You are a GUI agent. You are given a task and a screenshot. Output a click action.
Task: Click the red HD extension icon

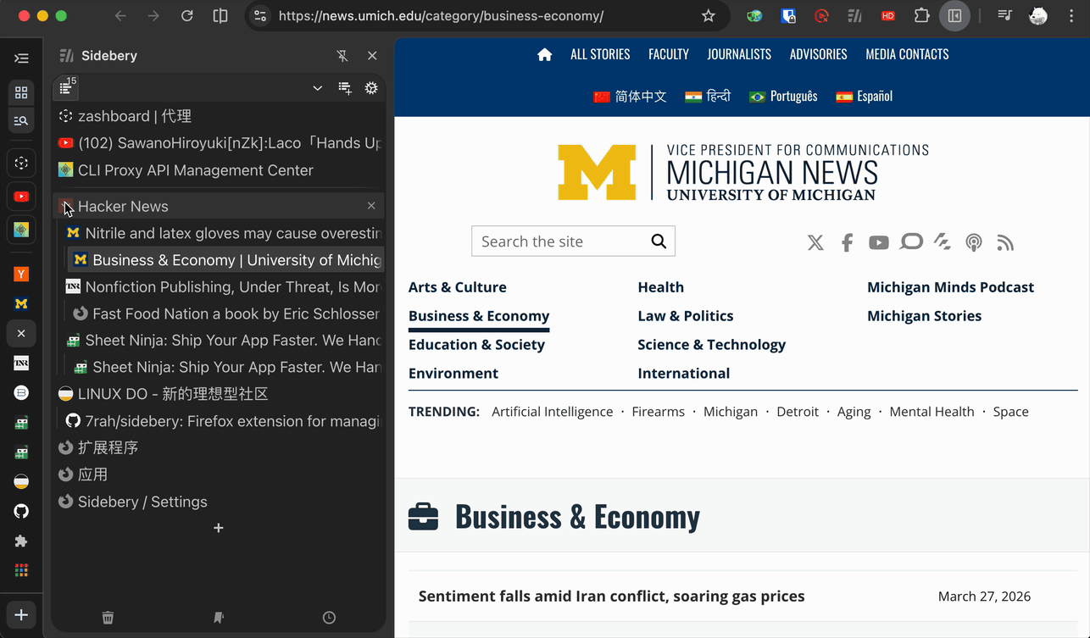pos(887,16)
